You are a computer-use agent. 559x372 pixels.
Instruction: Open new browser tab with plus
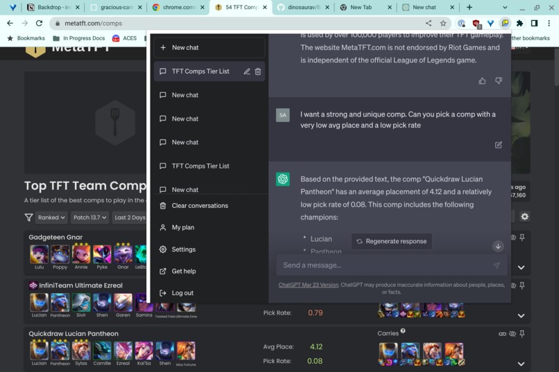pos(469,7)
